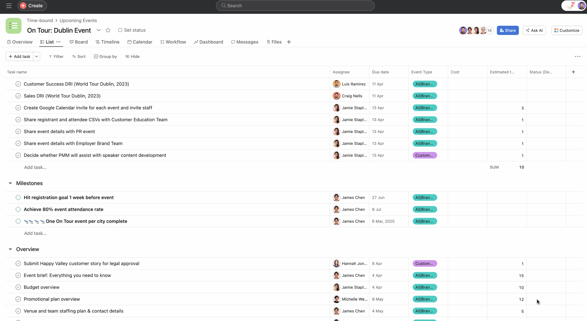Image resolution: width=587 pixels, height=321 pixels.
Task: Add a new column with the plus icon
Action: tap(573, 72)
